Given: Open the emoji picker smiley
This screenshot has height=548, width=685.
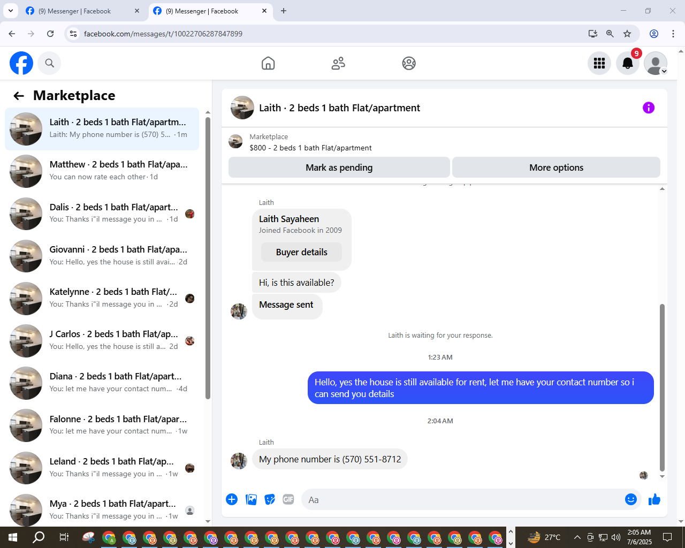Looking at the screenshot, I should 631,499.
